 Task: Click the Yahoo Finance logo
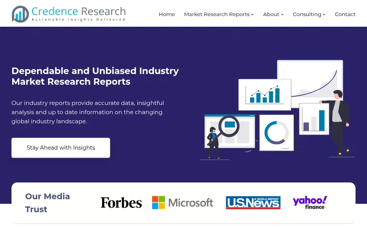click(x=310, y=202)
